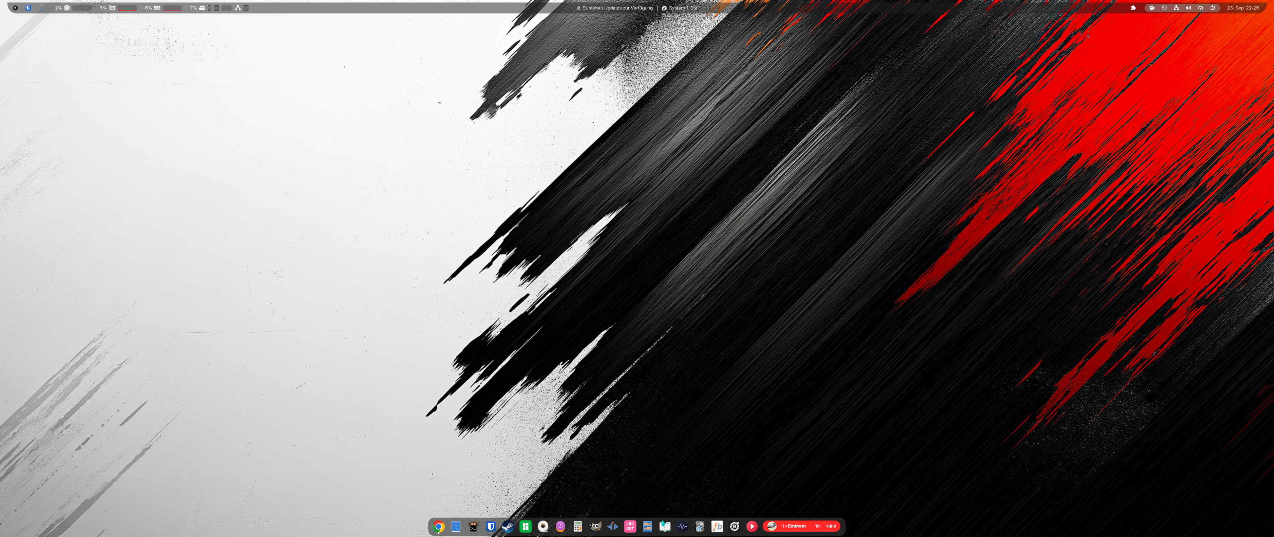This screenshot has width=1274, height=537.
Task: Open the volume speaker tray icon
Action: coord(1188,8)
